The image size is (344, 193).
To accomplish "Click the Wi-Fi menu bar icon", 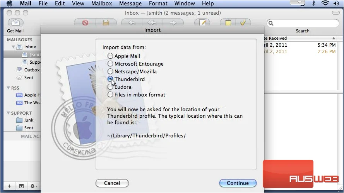I will coord(325,3).
